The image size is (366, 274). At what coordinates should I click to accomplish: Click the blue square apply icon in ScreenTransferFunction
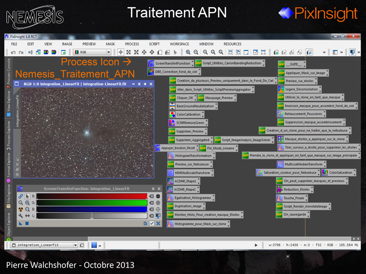point(27,223)
